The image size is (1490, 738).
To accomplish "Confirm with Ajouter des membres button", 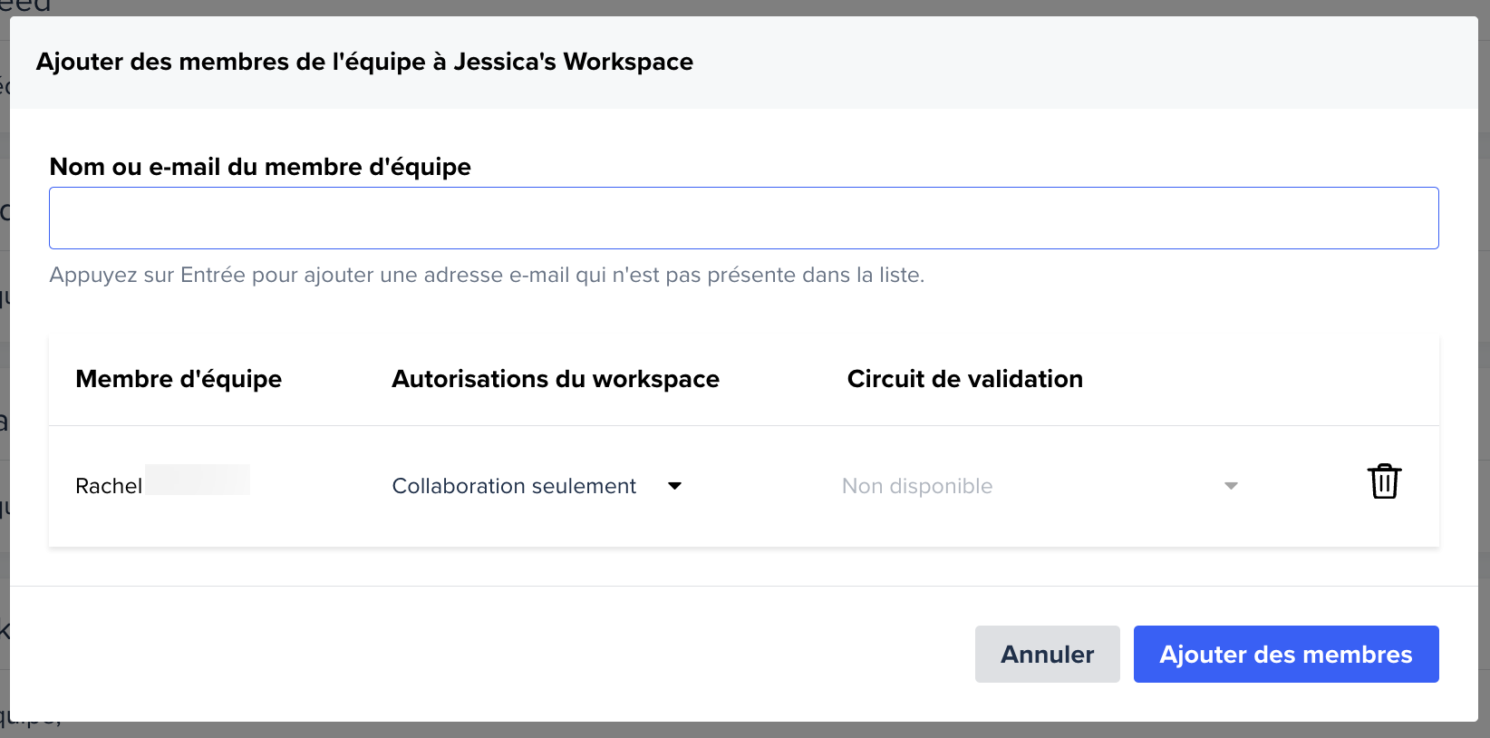I will pos(1285,654).
